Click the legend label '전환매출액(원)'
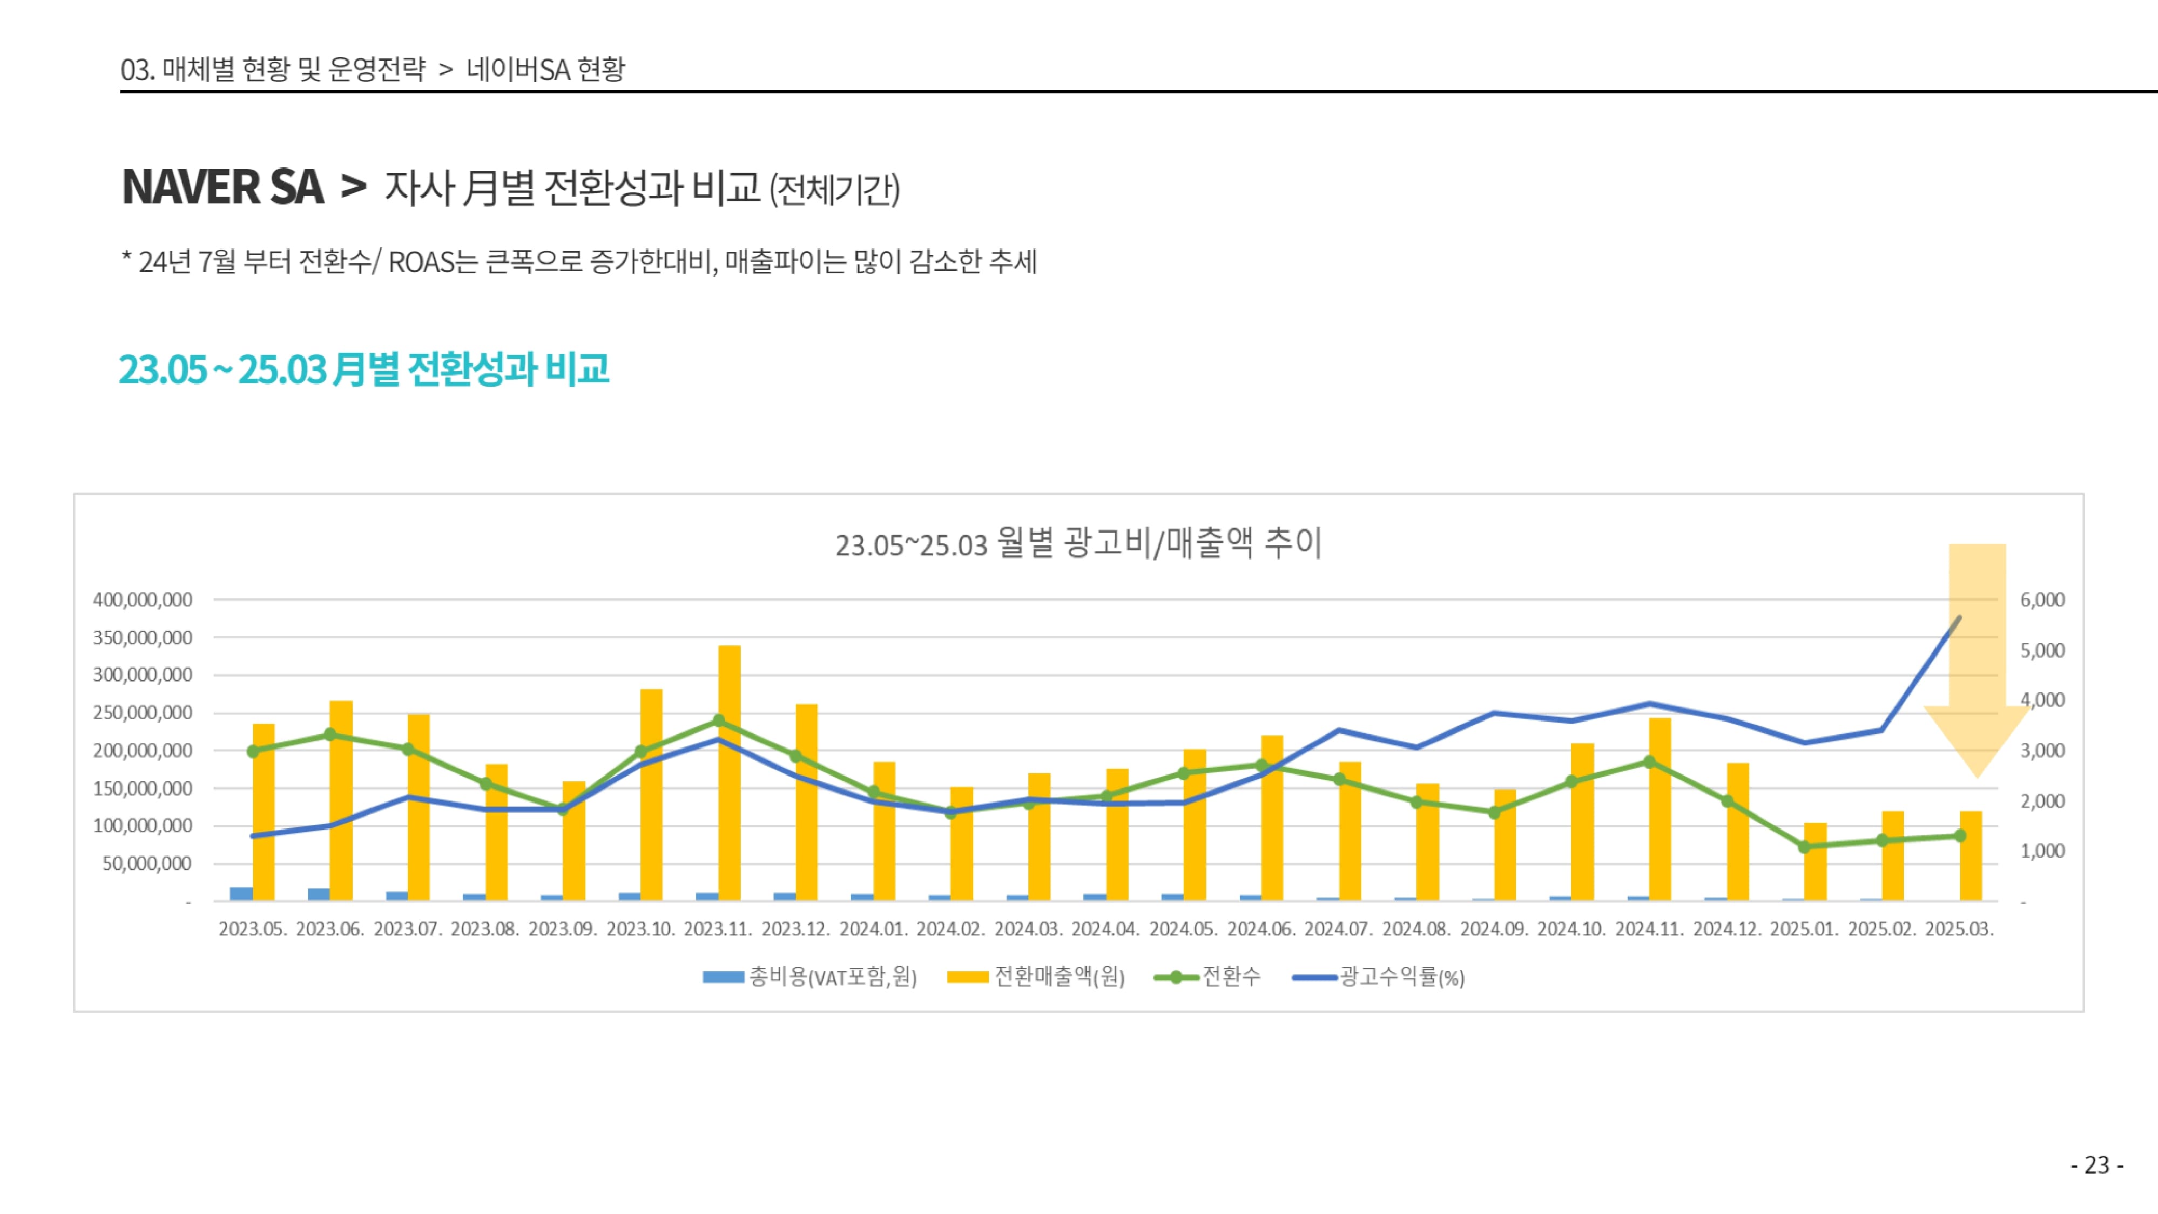 pyautogui.click(x=1060, y=977)
